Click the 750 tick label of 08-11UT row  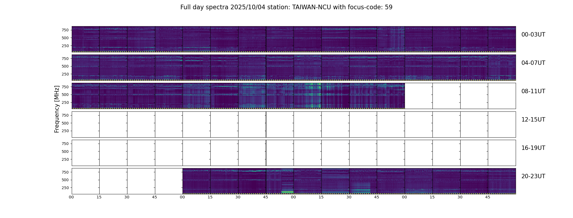pos(65,87)
